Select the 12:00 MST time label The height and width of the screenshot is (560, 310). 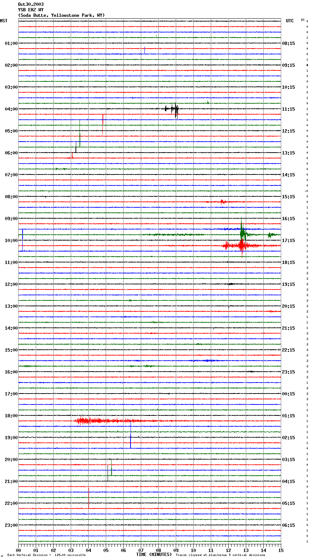pyautogui.click(x=11, y=284)
